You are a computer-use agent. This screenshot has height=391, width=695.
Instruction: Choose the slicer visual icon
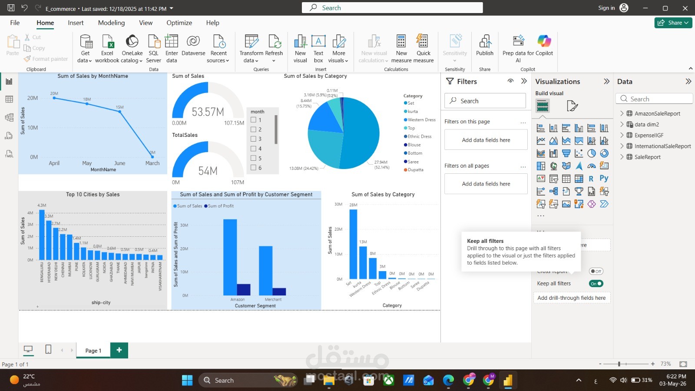pos(553,179)
